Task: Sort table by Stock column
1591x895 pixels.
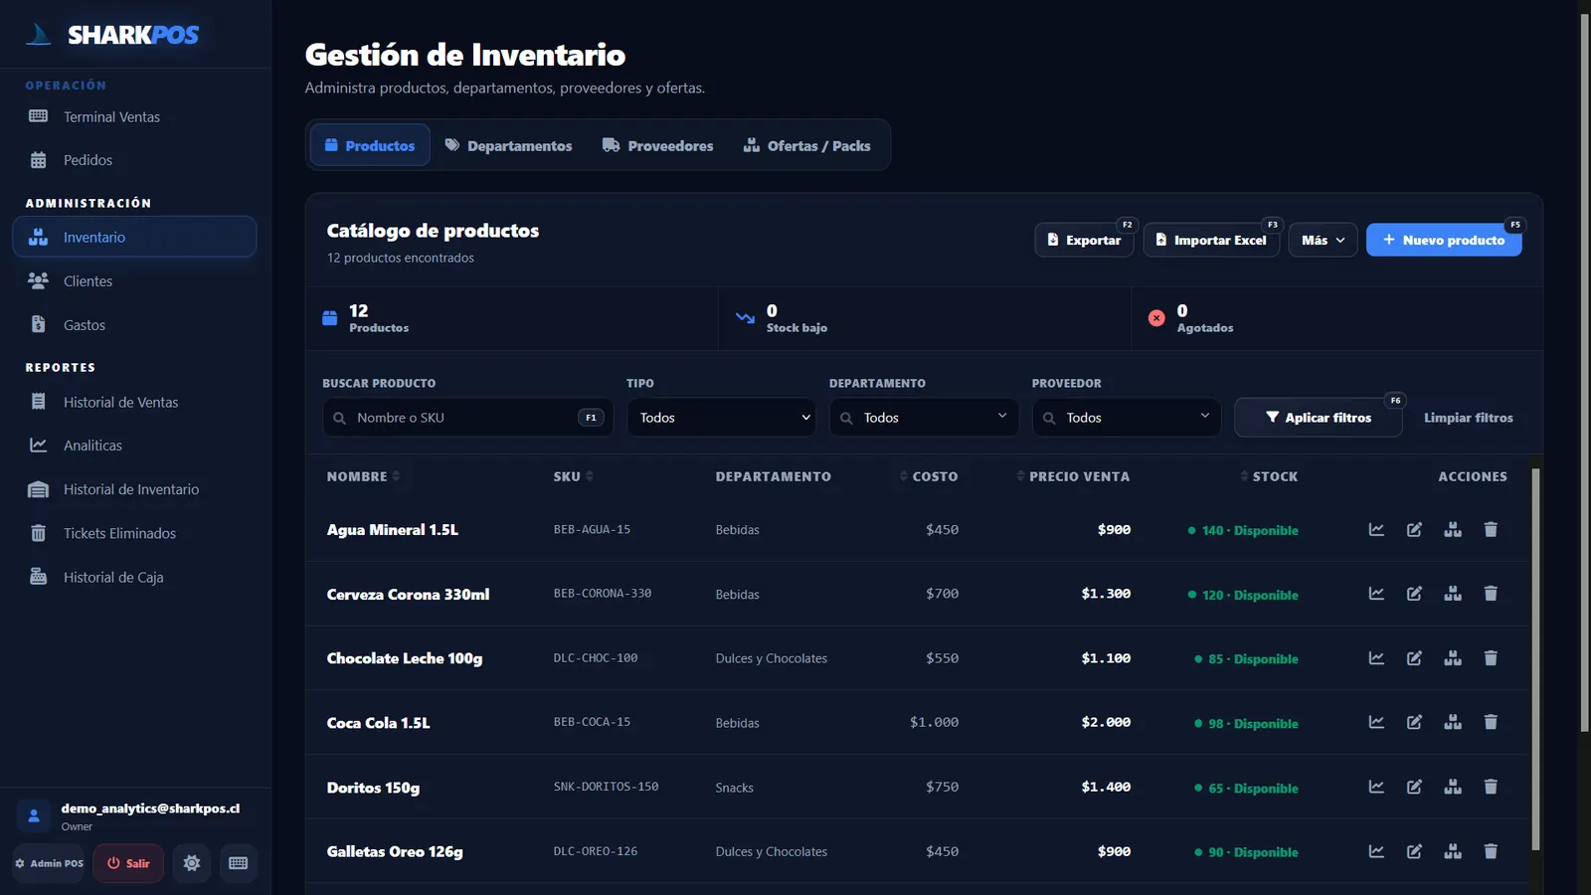Action: pos(1269,476)
